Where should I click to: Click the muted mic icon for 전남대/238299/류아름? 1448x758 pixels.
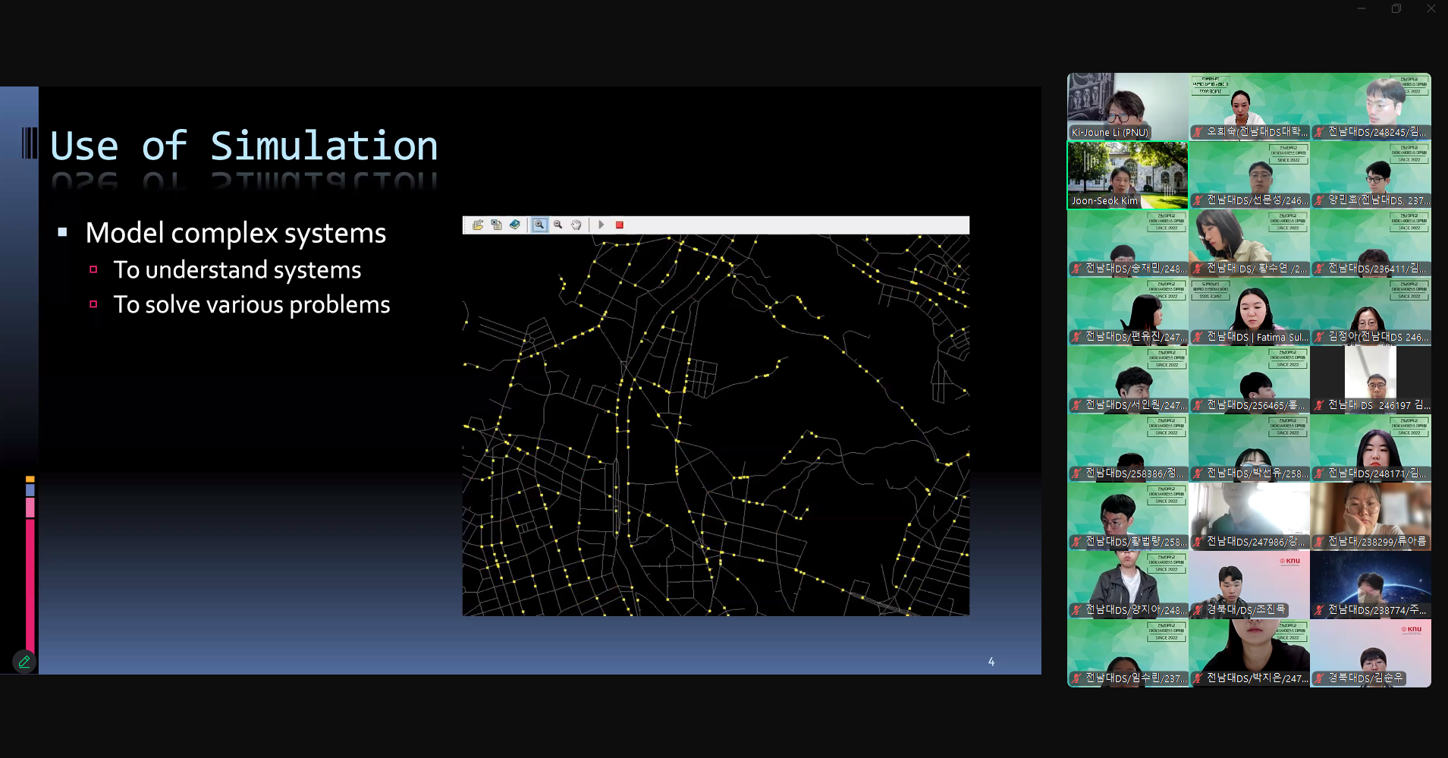pos(1319,542)
